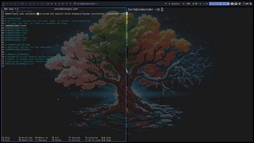Click the GNU nano 7.2 title text
This screenshot has height=143, width=254.
pos(11,9)
